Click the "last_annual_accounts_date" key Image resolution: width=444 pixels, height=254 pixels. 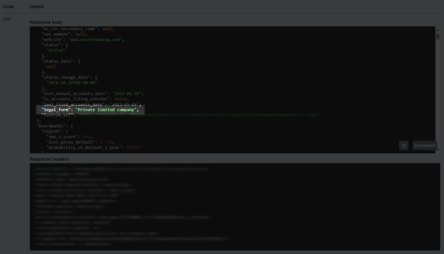[74, 94]
